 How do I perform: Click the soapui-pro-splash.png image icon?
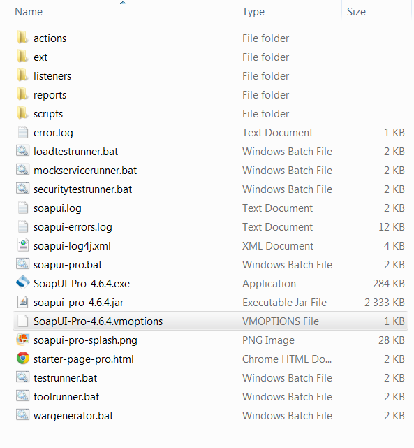point(23,340)
